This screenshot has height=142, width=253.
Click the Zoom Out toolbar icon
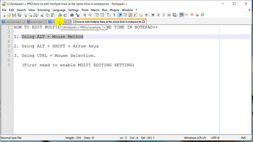click(90, 15)
